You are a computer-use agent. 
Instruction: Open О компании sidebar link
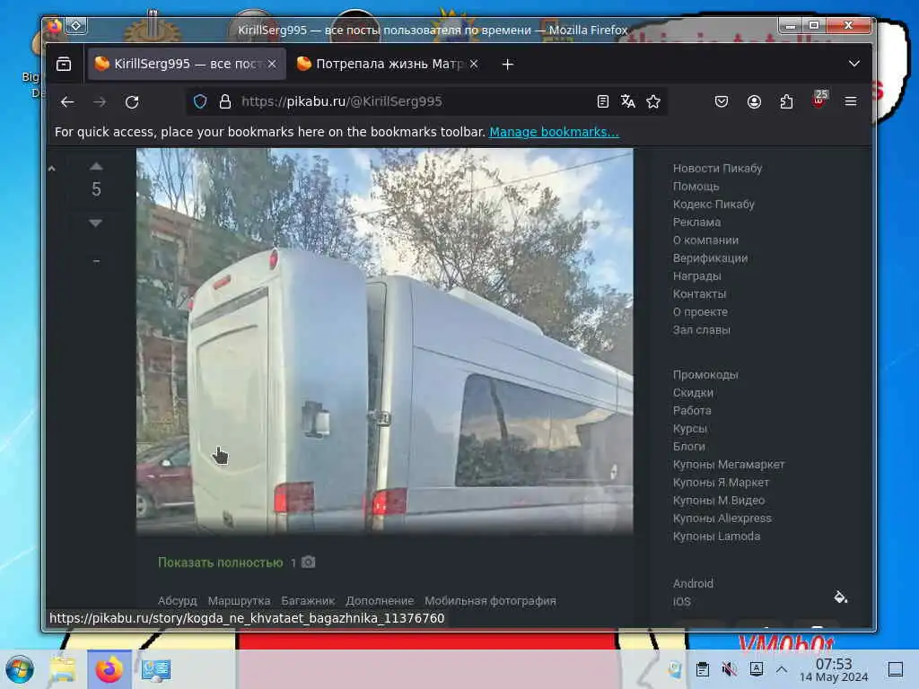(x=705, y=240)
